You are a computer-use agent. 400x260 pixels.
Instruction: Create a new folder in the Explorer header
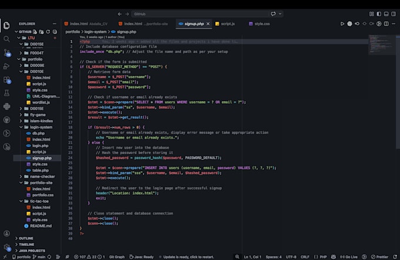pyautogui.click(x=41, y=32)
